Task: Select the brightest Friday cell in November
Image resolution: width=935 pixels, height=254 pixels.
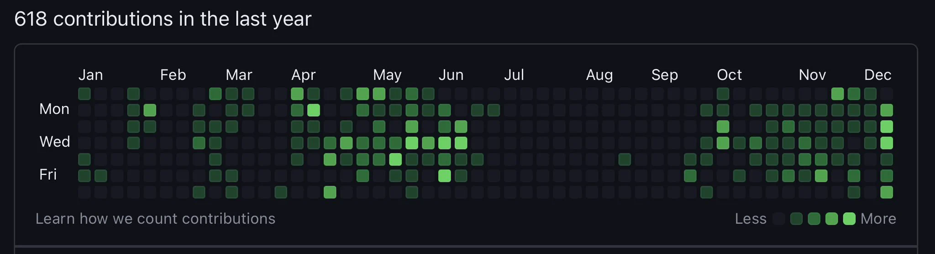Action: (821, 176)
